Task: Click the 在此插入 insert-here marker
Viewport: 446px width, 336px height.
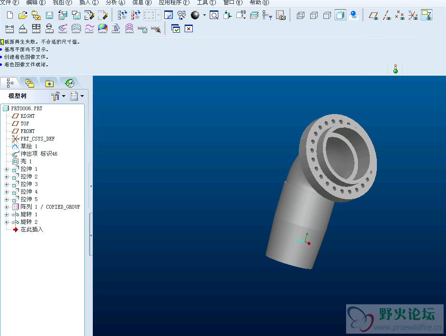Action: coord(28,230)
